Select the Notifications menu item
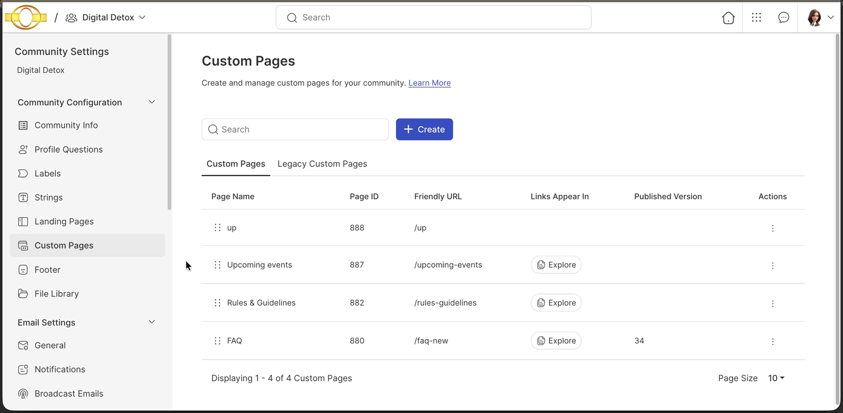The image size is (843, 413). pos(60,369)
